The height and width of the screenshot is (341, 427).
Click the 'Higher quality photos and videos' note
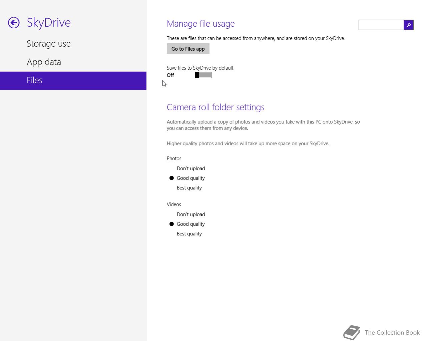tap(248, 144)
